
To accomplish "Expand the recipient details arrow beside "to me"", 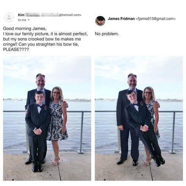I will [29, 20].
